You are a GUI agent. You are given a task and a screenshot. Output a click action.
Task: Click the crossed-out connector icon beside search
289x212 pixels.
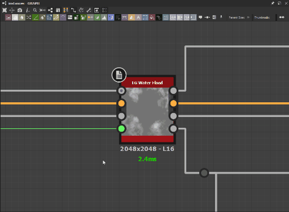tap(42, 10)
